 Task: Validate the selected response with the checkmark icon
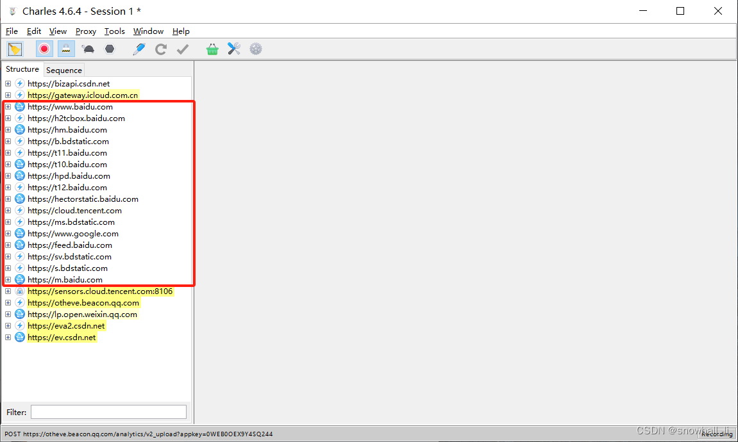tap(183, 49)
